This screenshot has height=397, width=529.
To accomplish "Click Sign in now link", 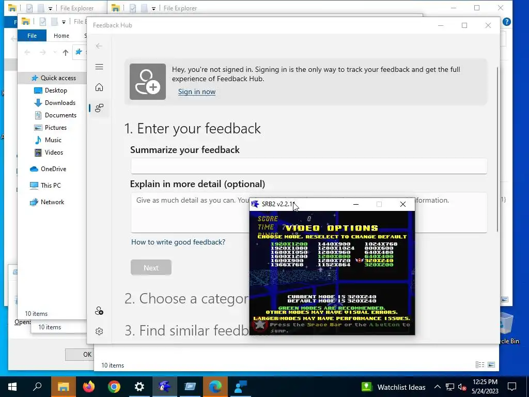I will (197, 92).
